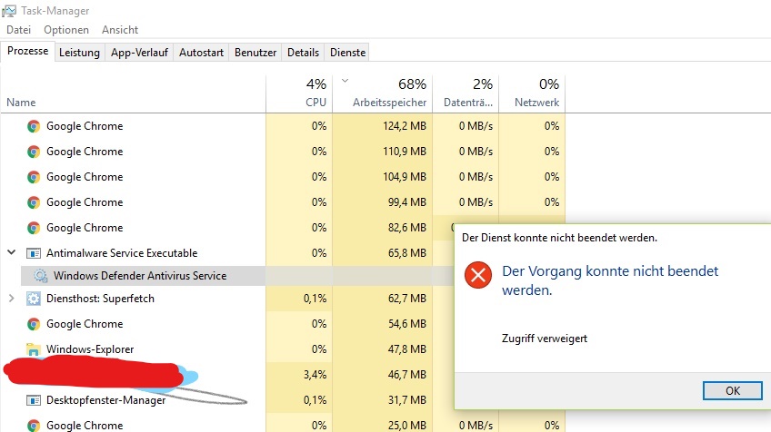Sort by the CPU column header
The height and width of the screenshot is (432, 771).
(x=299, y=94)
